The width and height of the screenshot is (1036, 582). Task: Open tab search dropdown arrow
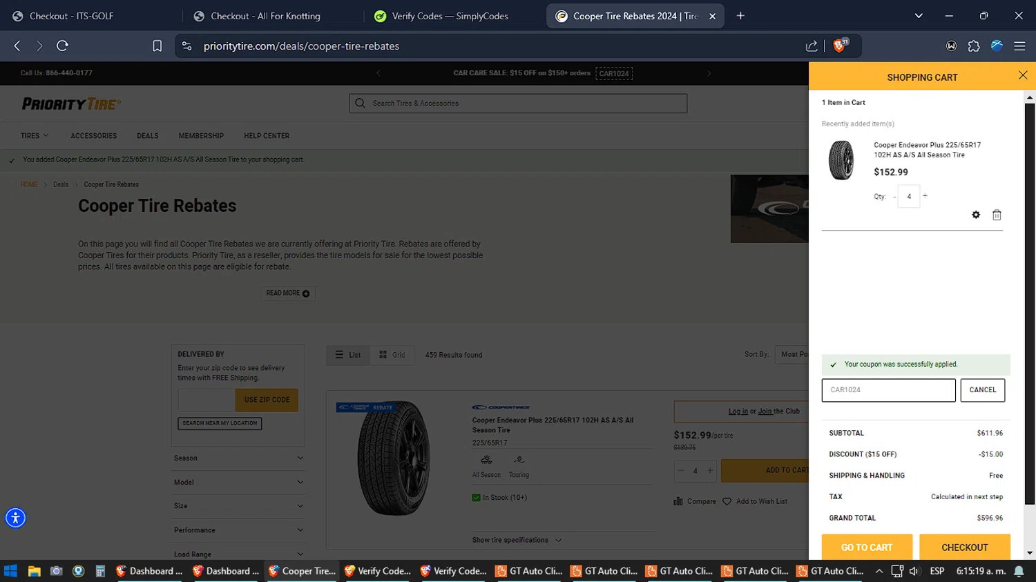[x=919, y=15]
